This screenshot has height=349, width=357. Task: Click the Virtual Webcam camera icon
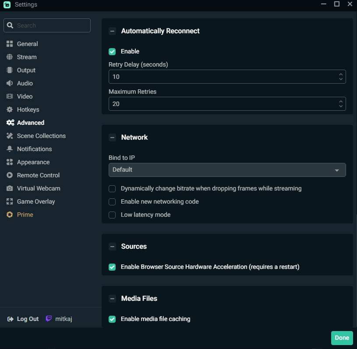point(10,188)
